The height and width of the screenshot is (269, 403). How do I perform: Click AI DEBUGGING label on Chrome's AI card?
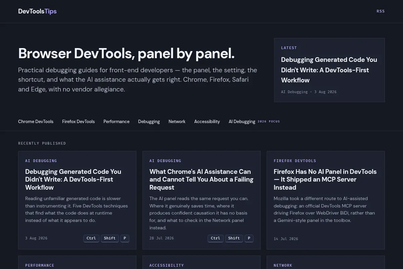[165, 161]
